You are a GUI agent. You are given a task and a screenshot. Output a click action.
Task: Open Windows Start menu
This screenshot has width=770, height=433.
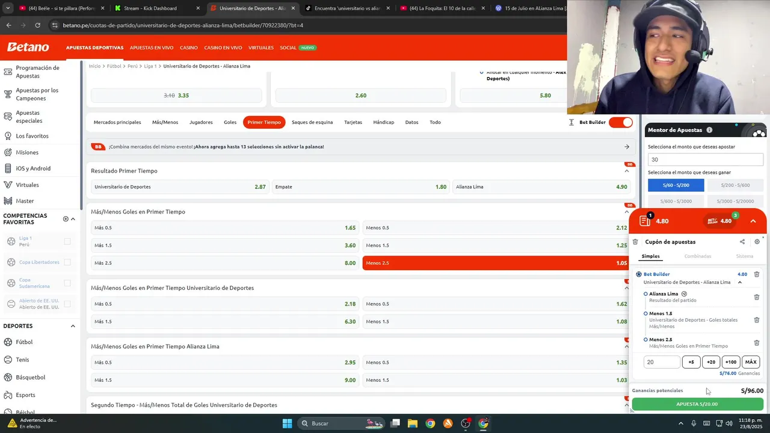[x=287, y=423]
